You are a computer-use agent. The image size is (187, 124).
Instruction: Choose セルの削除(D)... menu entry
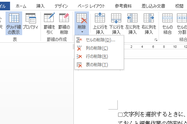pyautogui.click(x=99, y=40)
